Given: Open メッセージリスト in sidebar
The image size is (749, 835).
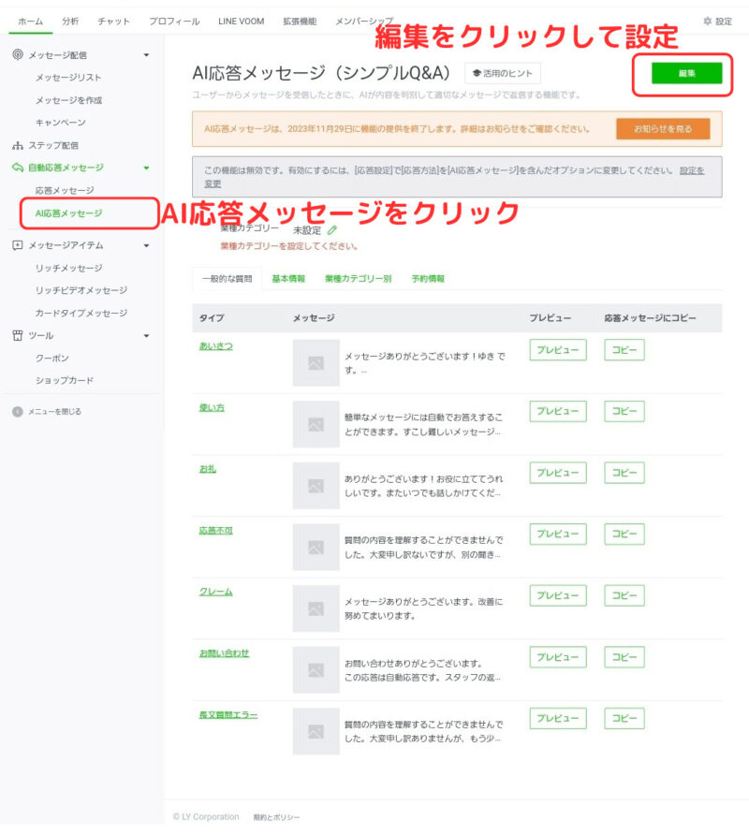Looking at the screenshot, I should (68, 78).
